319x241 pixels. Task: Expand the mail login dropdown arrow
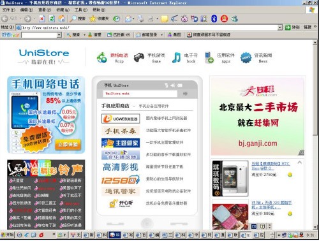(x=162, y=35)
